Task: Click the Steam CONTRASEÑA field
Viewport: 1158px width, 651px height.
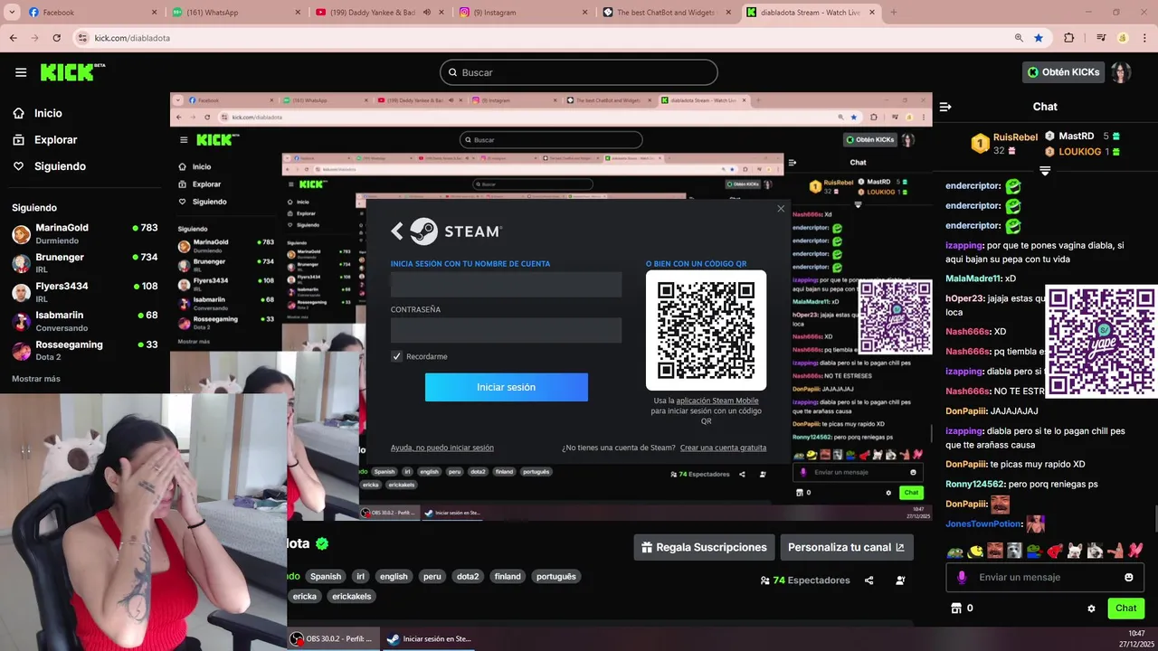Action: [x=507, y=330]
